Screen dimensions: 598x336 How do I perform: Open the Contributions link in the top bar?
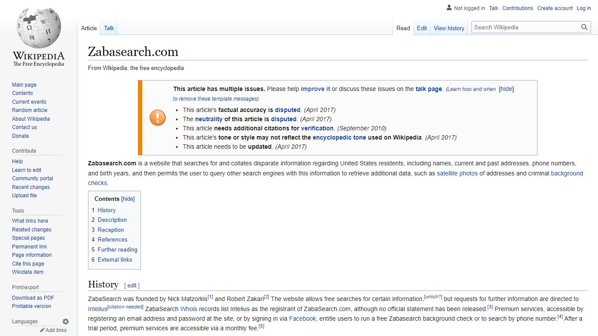(518, 8)
